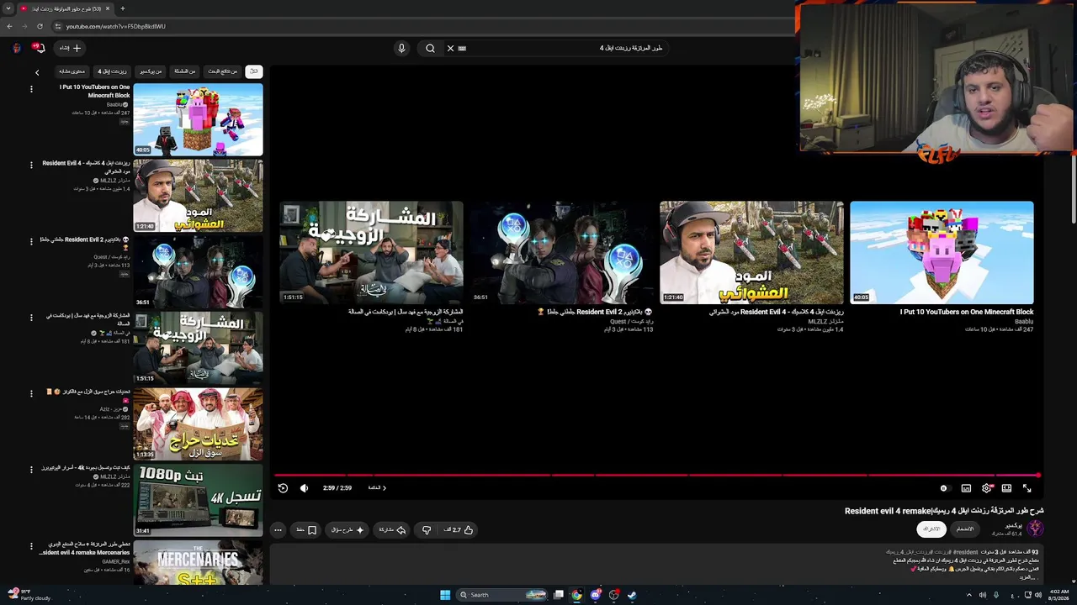Open options menu for sidebar 1:13:35 video
The image size is (1077, 605).
(x=31, y=393)
